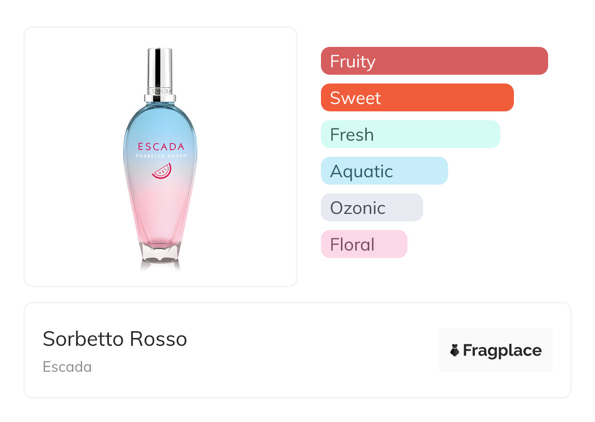Select the grey Ozonic accord bar

pyautogui.click(x=372, y=208)
